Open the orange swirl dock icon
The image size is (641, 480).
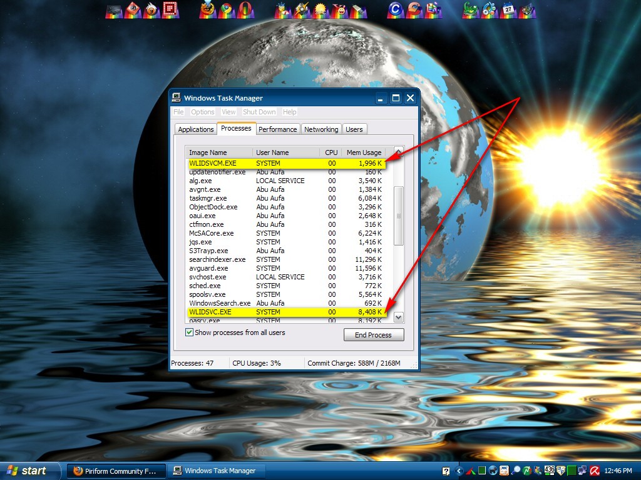151,10
